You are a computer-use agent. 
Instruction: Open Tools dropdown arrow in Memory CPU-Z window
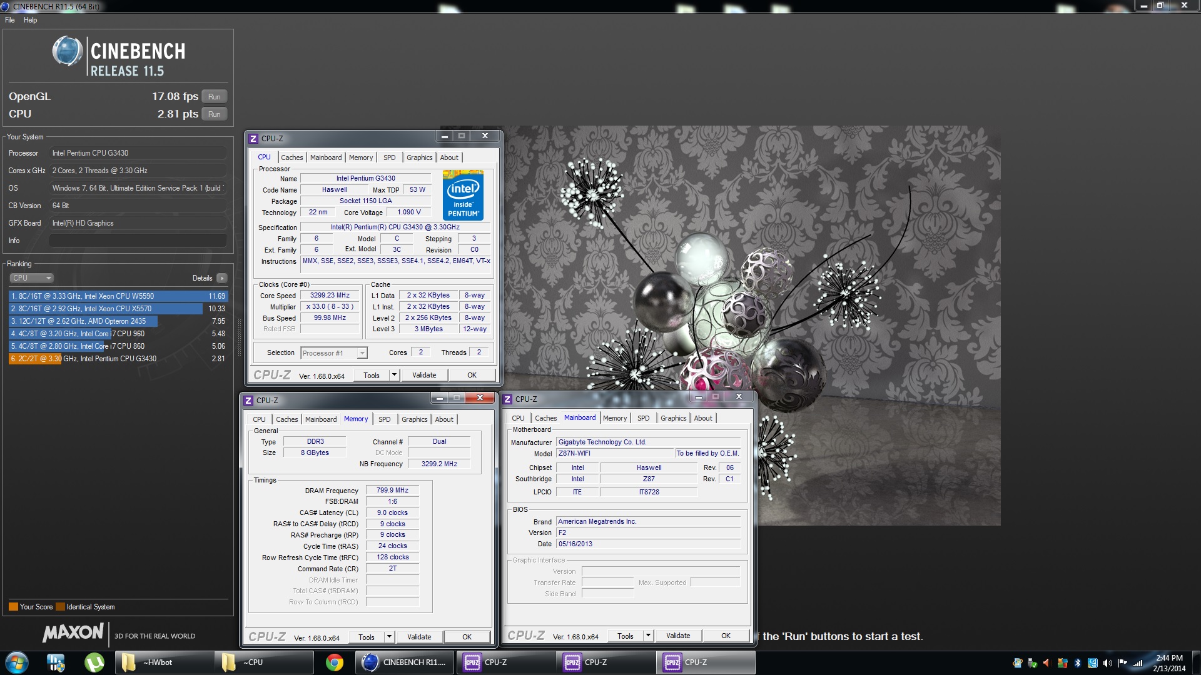(x=389, y=637)
